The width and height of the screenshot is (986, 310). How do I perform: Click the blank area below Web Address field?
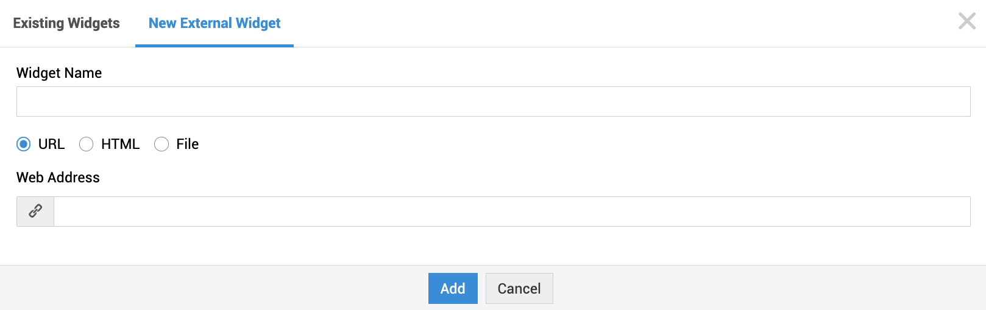click(x=493, y=246)
